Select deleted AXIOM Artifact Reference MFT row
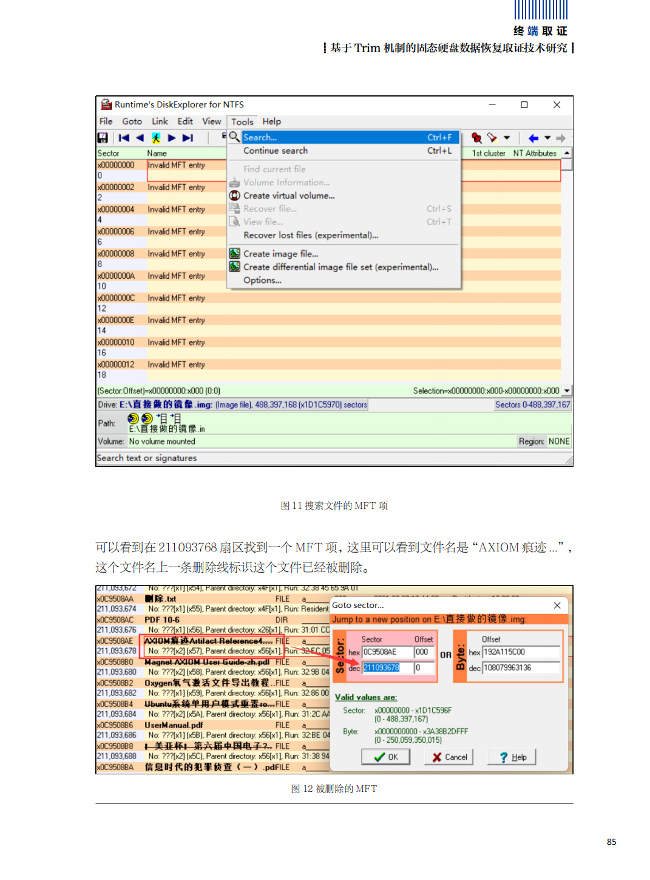 tap(213, 646)
